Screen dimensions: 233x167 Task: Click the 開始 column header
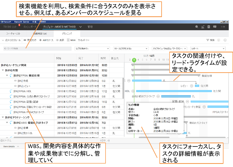59,58
